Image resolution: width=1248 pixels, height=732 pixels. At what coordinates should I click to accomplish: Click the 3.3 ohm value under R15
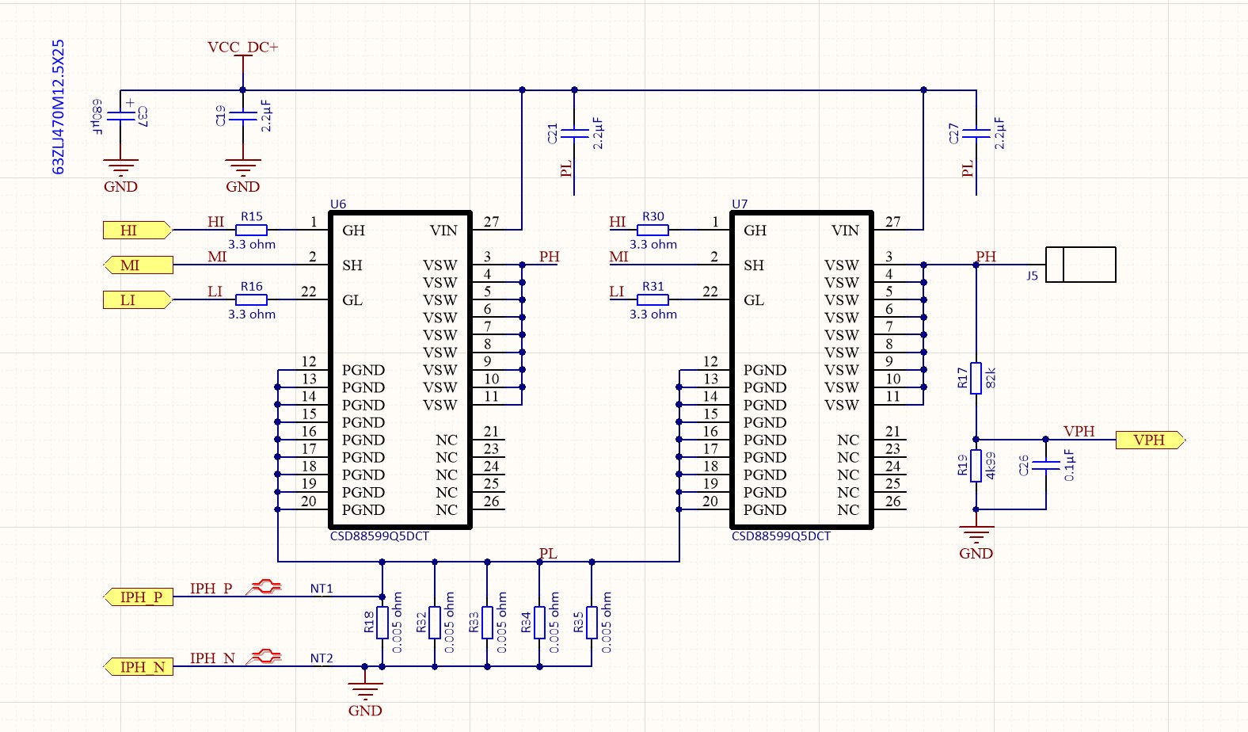point(252,245)
